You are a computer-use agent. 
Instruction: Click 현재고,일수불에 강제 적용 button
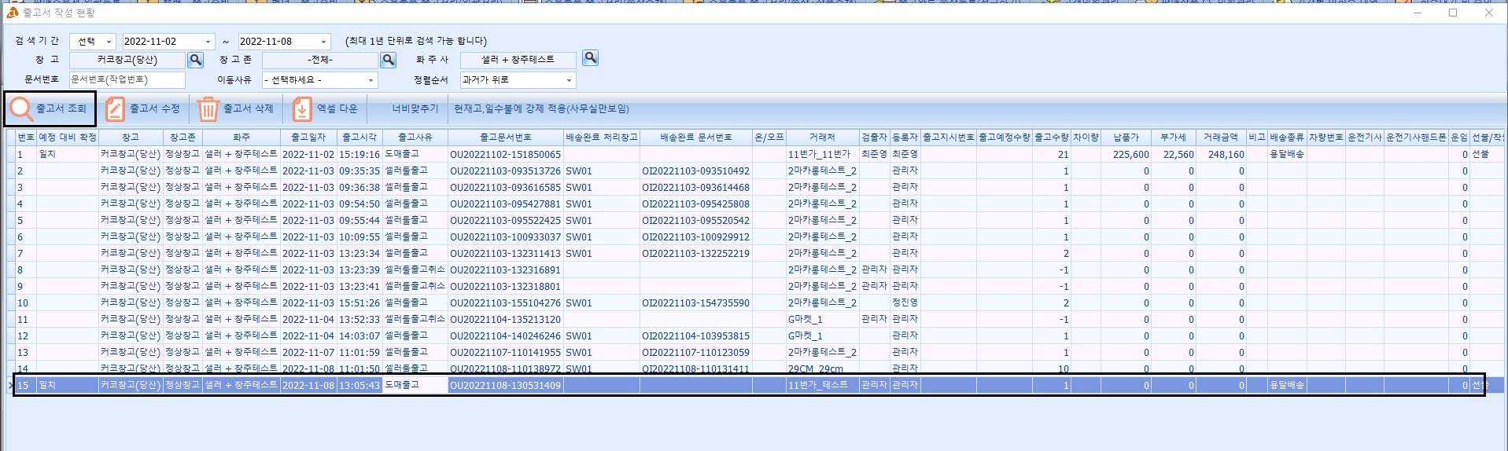point(541,109)
